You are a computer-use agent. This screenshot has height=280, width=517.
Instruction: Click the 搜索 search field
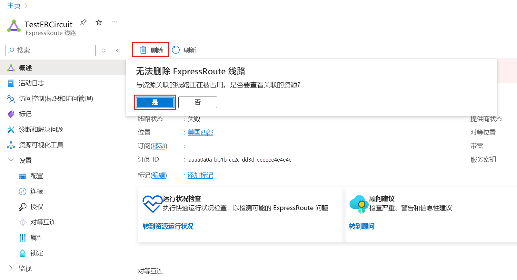tap(51, 51)
